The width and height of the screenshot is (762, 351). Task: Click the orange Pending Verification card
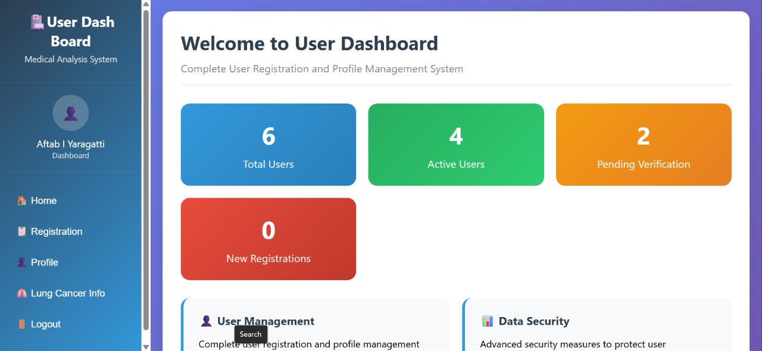click(x=644, y=145)
